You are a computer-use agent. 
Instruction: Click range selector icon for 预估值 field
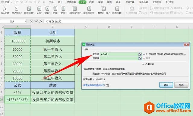pyautogui.click(x=140, y=58)
